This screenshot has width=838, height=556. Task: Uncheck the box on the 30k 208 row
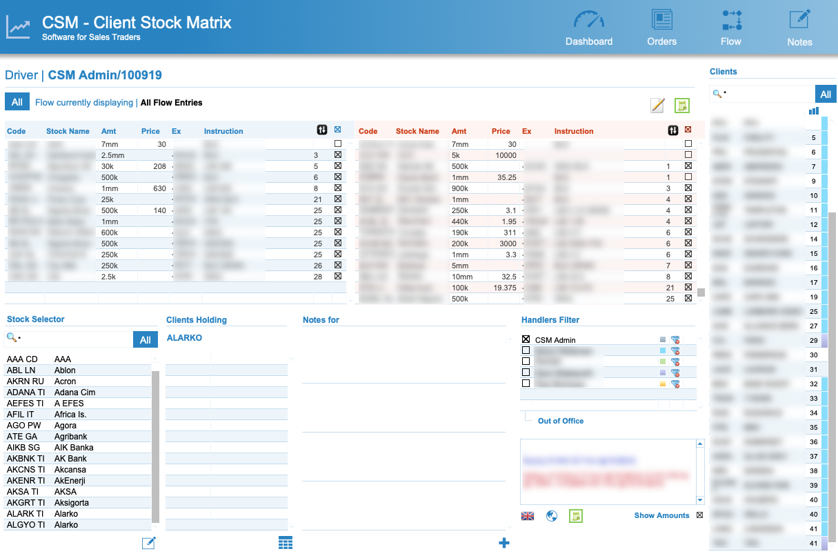[338, 166]
